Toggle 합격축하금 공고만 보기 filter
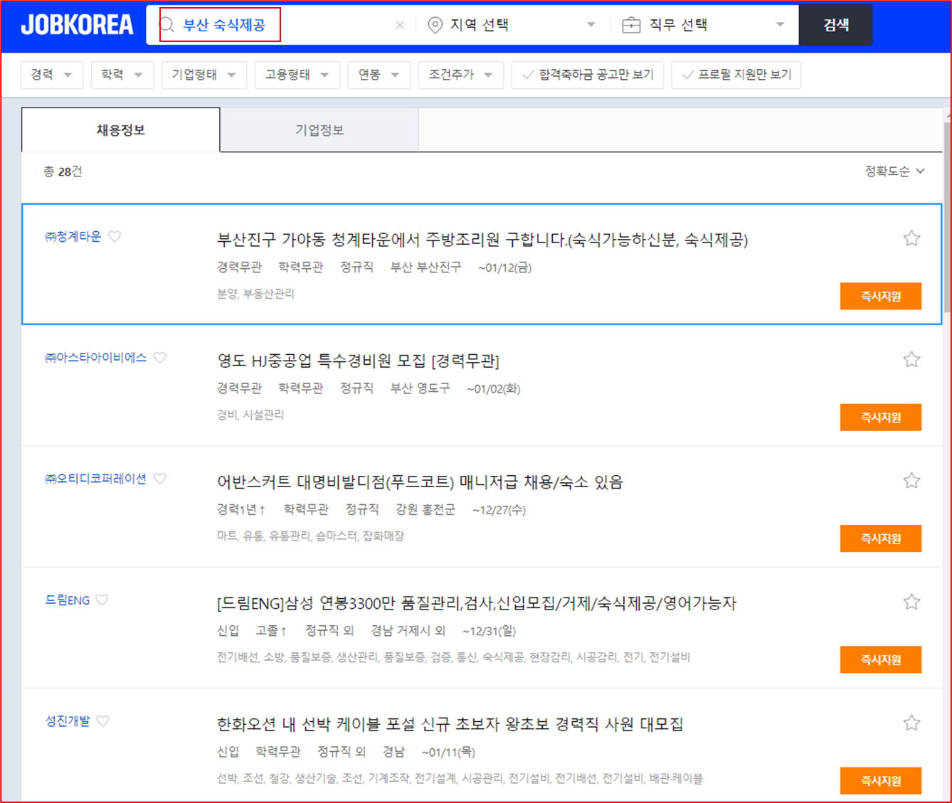Screen dimensions: 952x803 click(588, 75)
